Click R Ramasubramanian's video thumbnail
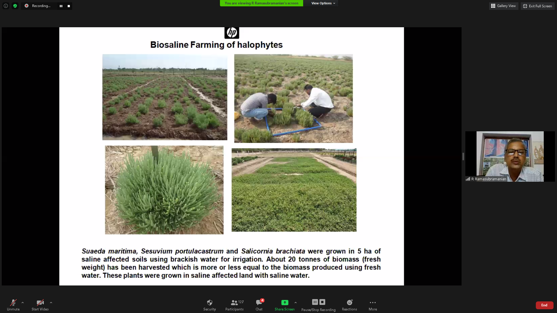557x313 pixels. [510, 156]
